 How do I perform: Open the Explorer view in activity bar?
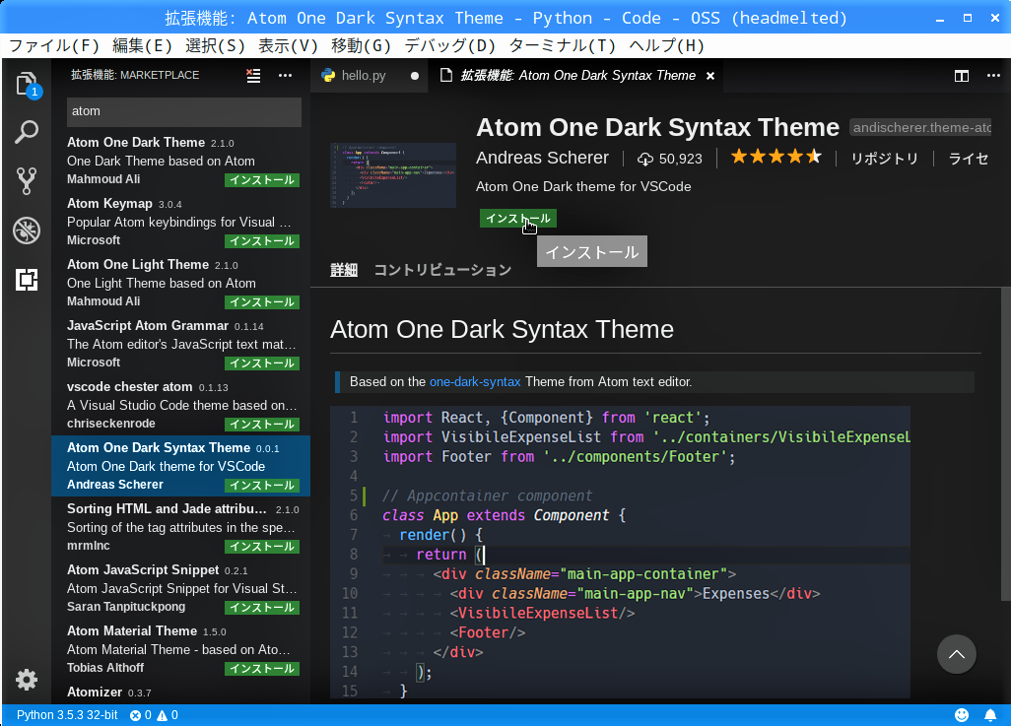pyautogui.click(x=27, y=84)
